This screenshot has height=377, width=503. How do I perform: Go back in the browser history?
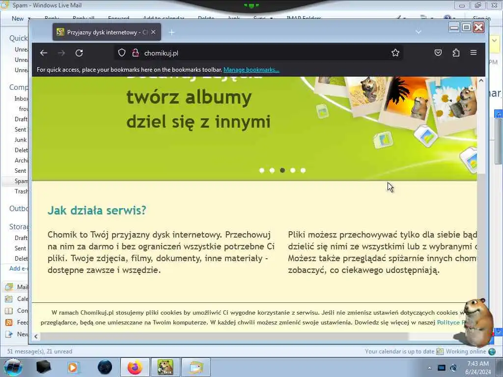click(44, 53)
